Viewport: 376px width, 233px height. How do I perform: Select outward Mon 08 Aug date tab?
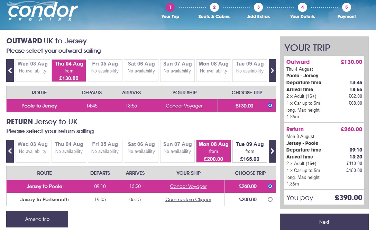213,70
